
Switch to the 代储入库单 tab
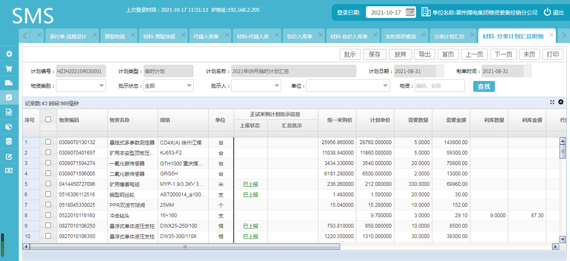[x=206, y=36]
